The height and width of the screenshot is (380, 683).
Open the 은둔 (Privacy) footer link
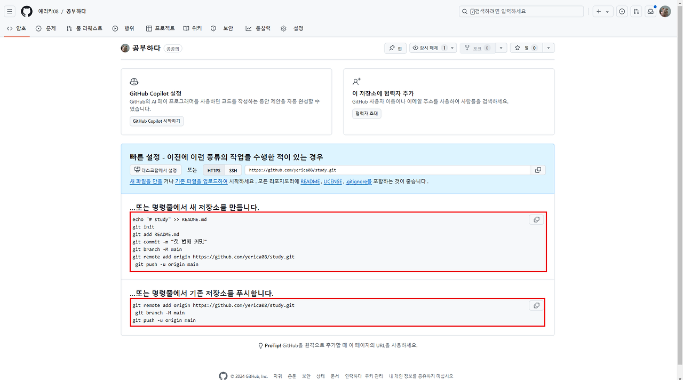pos(292,376)
